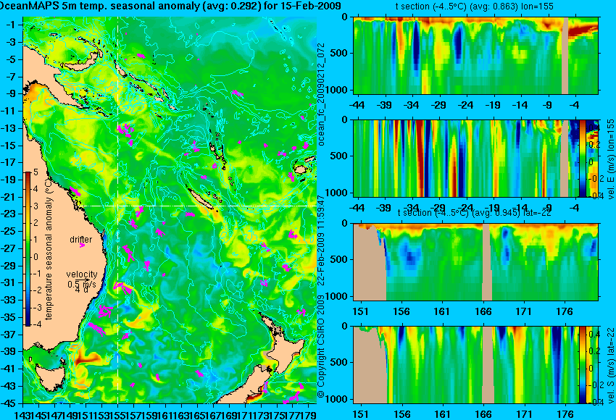
Task: Click the 'velocity' legend label
Action: click(81, 274)
